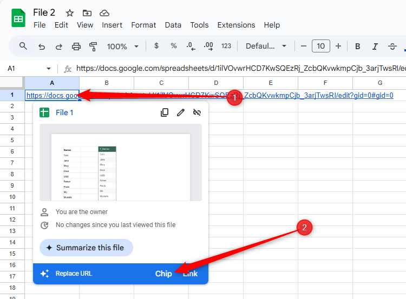Open the Extensions menu

[236, 25]
